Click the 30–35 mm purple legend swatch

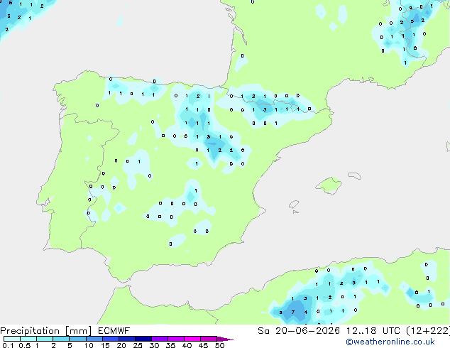click(160, 339)
